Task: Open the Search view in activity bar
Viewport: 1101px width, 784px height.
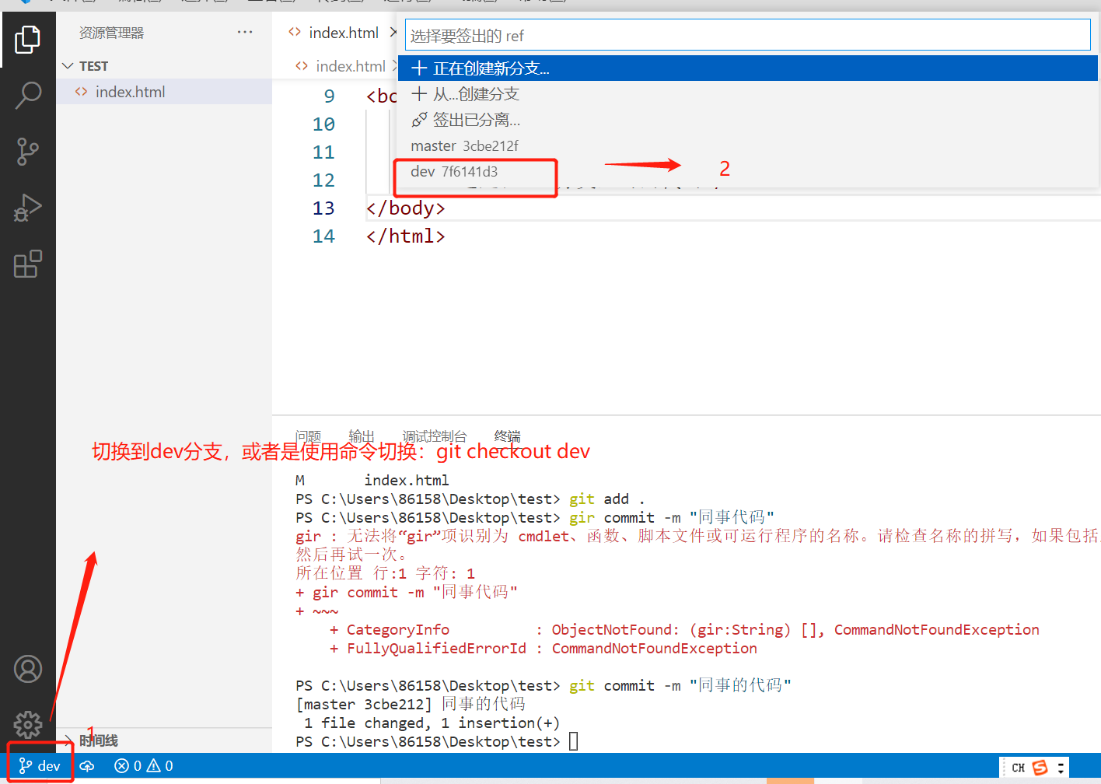Action: (x=28, y=95)
